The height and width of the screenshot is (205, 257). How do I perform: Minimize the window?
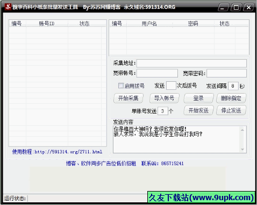pyautogui.click(x=223, y=8)
